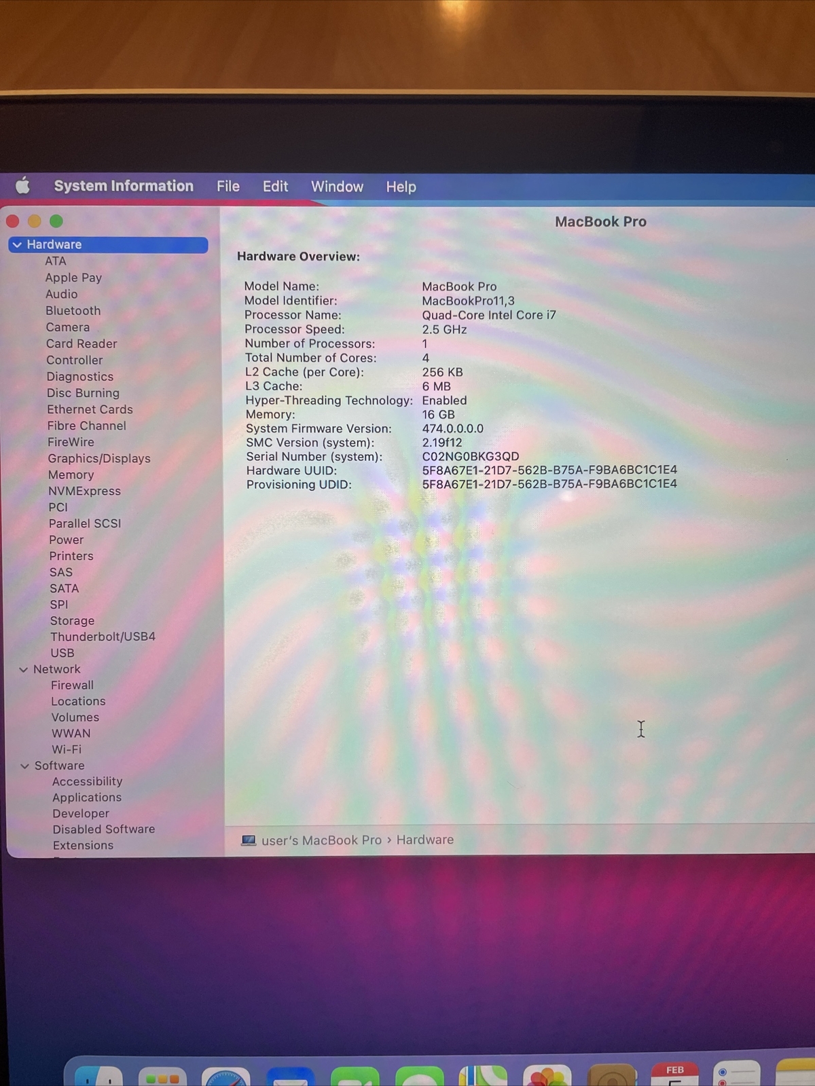
Task: Select Graphics/Displays in the sidebar
Action: tap(99, 458)
